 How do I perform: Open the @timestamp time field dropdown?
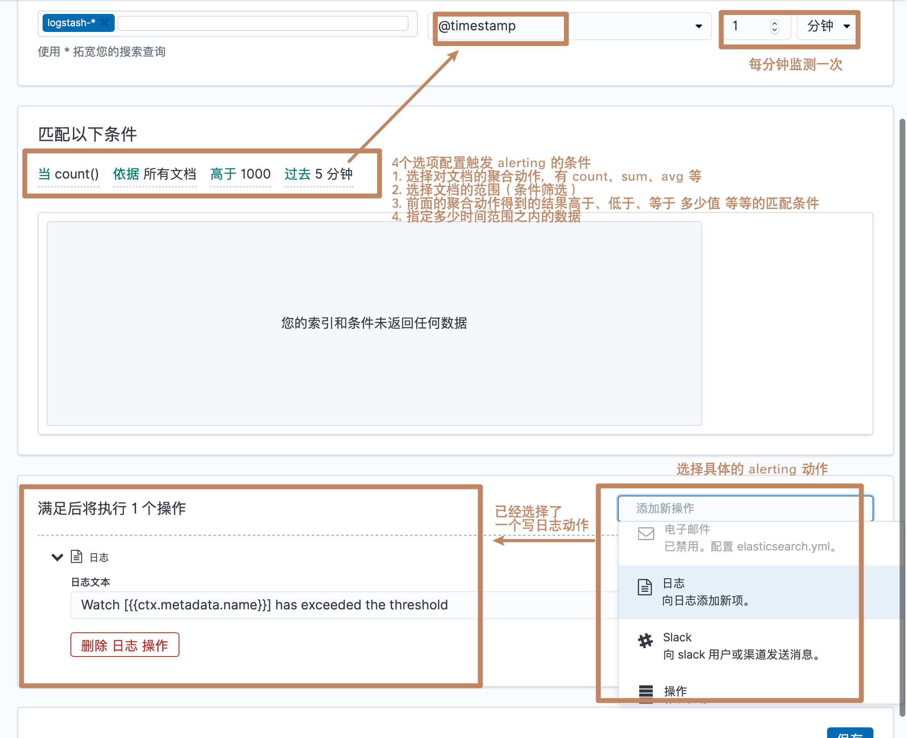coord(698,26)
